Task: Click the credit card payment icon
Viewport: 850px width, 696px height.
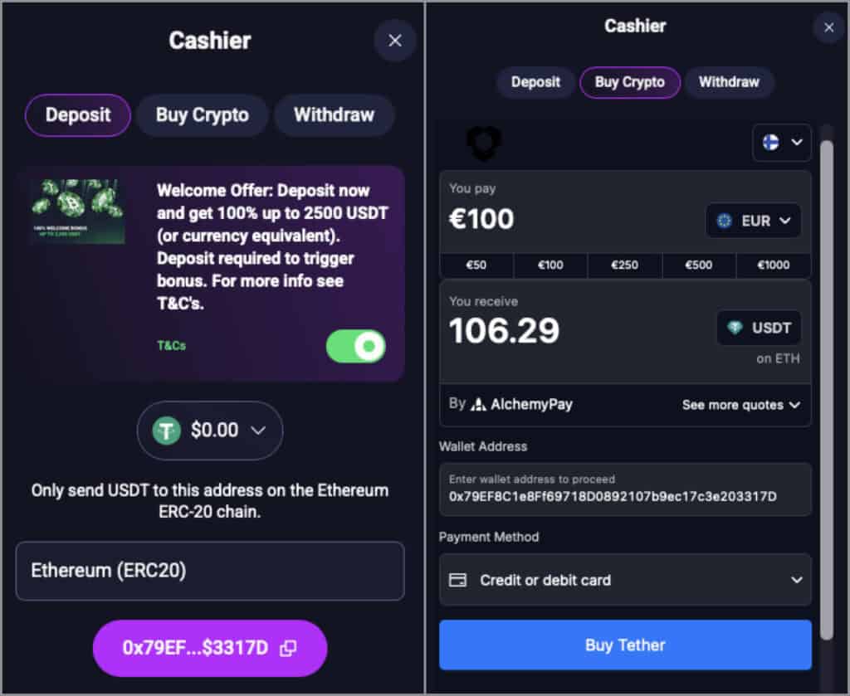Action: point(457,580)
